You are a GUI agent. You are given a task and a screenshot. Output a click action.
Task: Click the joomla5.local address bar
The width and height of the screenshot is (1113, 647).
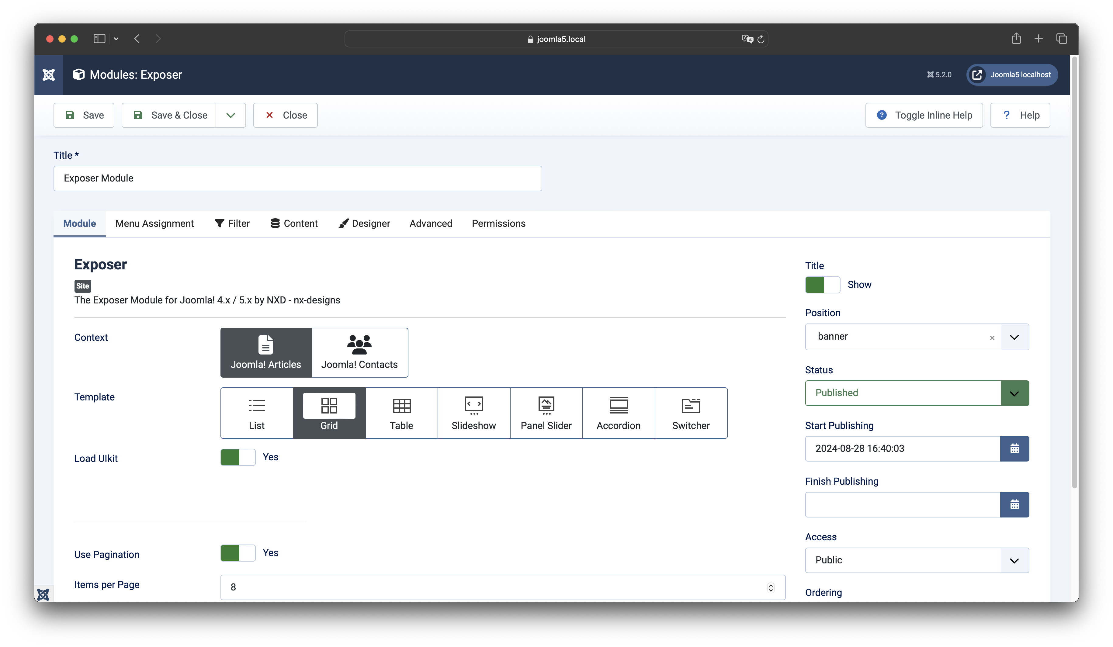tap(556, 39)
